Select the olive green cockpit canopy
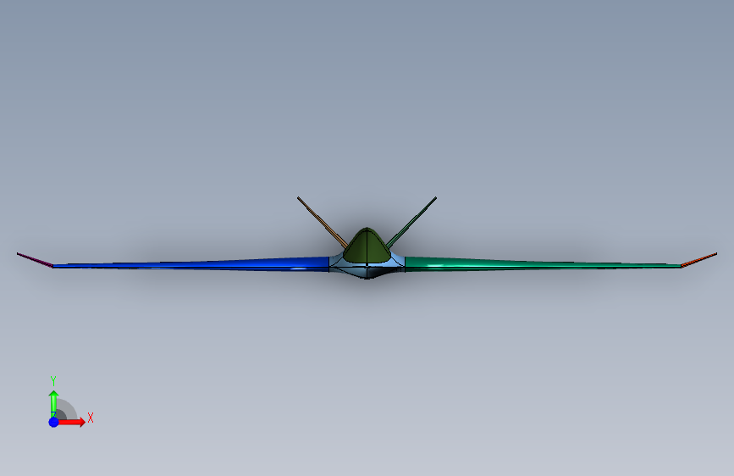The width and height of the screenshot is (734, 476). point(367,246)
